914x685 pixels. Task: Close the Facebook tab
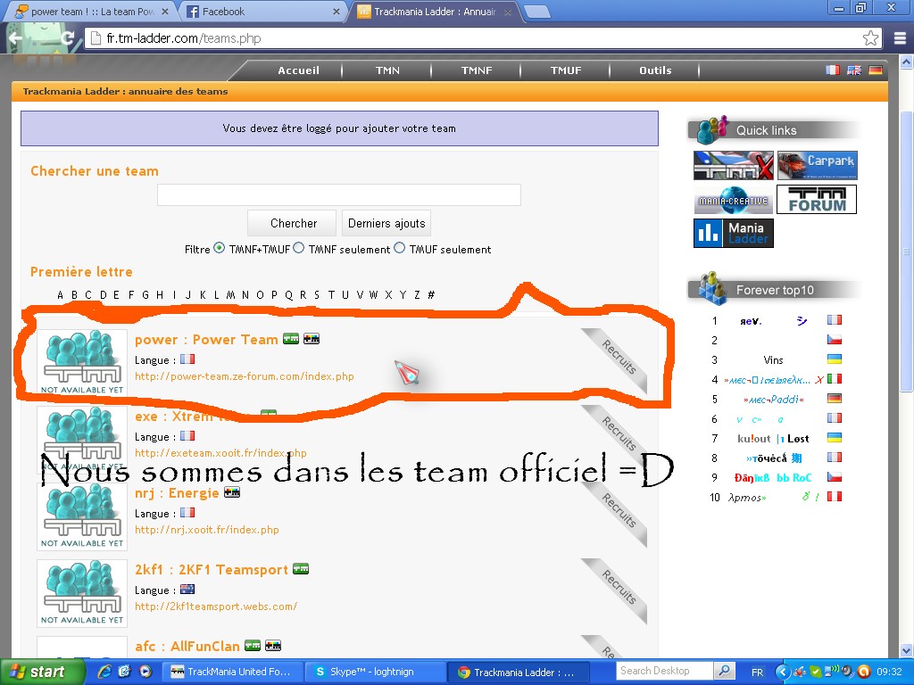[x=337, y=12]
